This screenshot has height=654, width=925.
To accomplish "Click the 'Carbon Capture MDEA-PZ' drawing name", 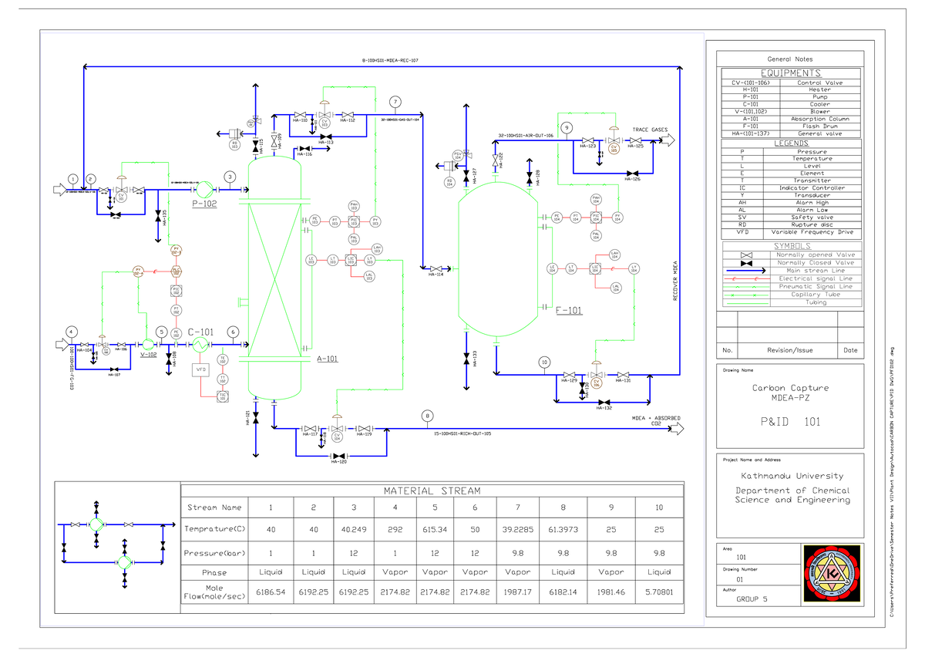I will tap(792, 393).
